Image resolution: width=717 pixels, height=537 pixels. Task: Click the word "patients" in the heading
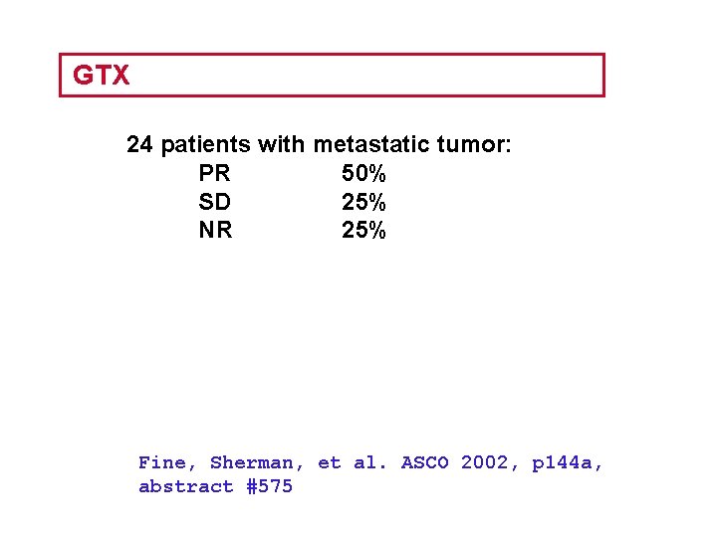click(205, 145)
